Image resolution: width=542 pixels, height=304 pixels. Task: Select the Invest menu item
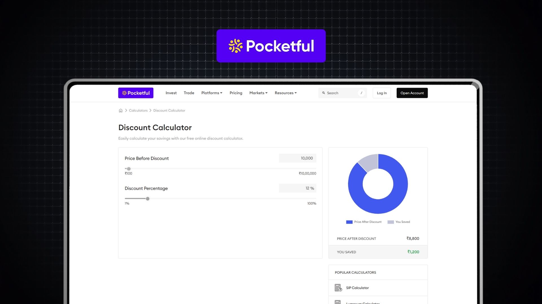tap(171, 93)
